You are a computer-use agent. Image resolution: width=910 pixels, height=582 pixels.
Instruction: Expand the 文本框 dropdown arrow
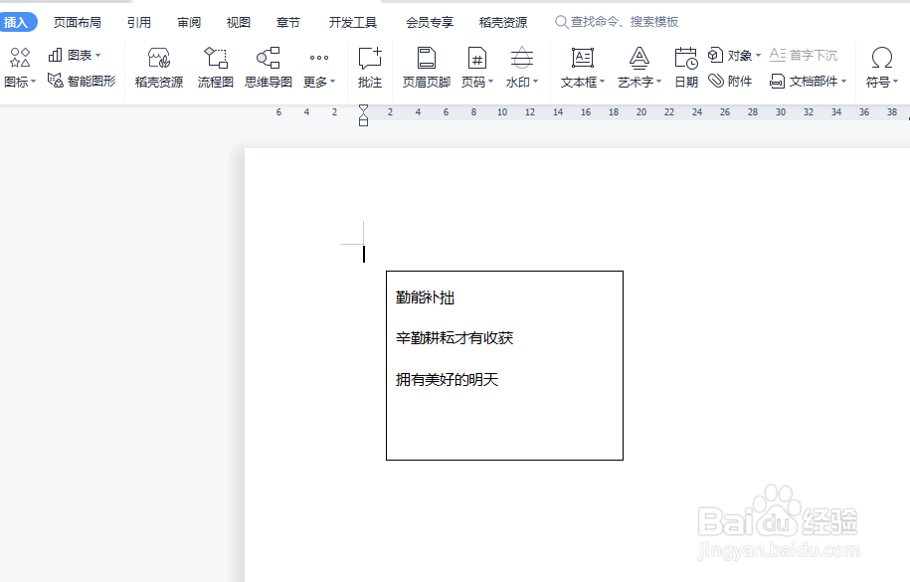pos(603,82)
